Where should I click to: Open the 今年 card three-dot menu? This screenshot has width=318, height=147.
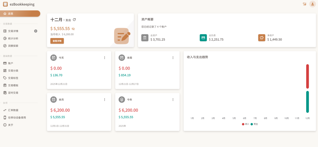click(x=173, y=99)
